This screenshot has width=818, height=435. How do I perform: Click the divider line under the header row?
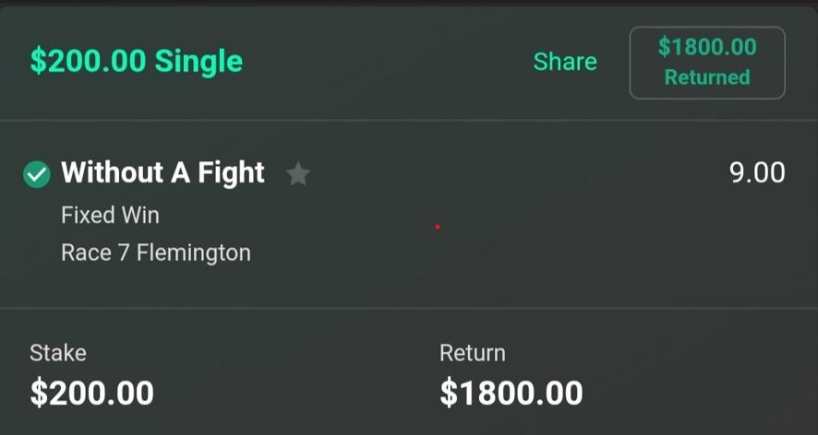point(409,120)
